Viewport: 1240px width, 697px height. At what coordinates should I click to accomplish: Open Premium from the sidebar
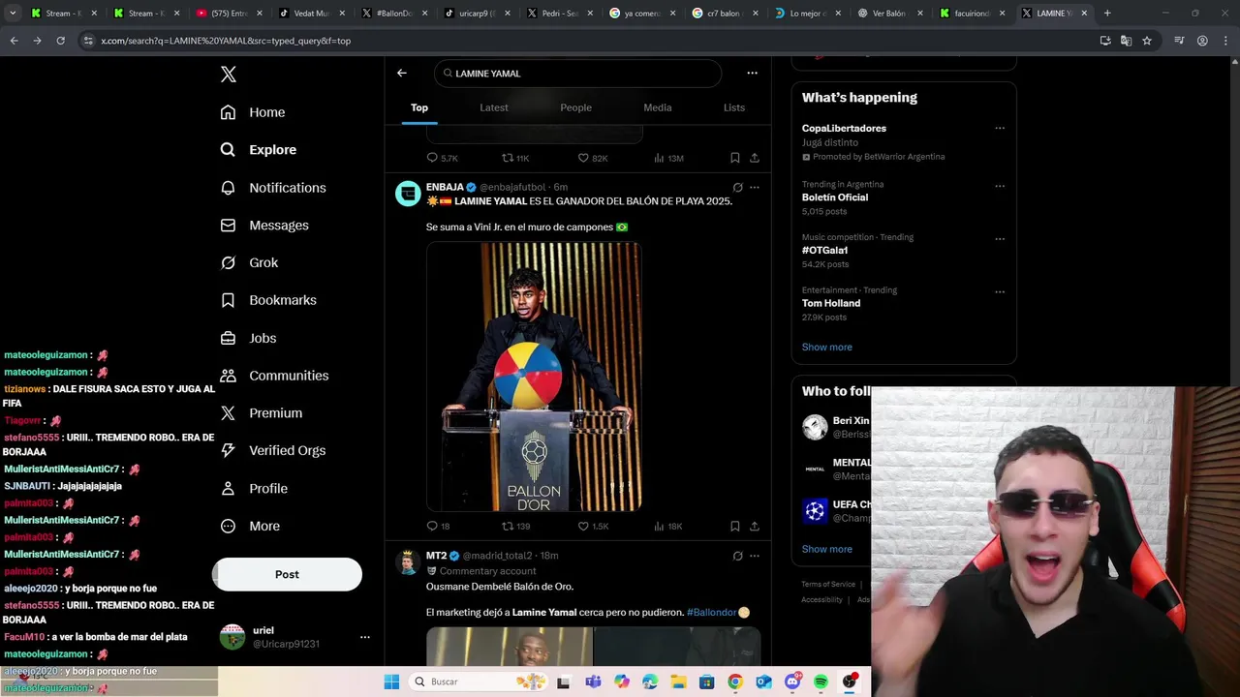coord(262,413)
